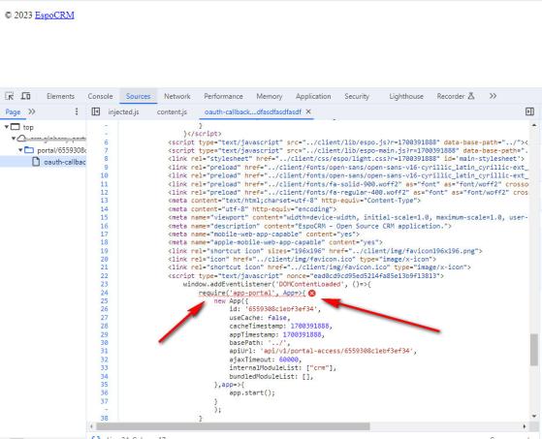Click the "bundledModuleList: []," code line
The width and height of the screenshot is (542, 439).
click(x=271, y=376)
